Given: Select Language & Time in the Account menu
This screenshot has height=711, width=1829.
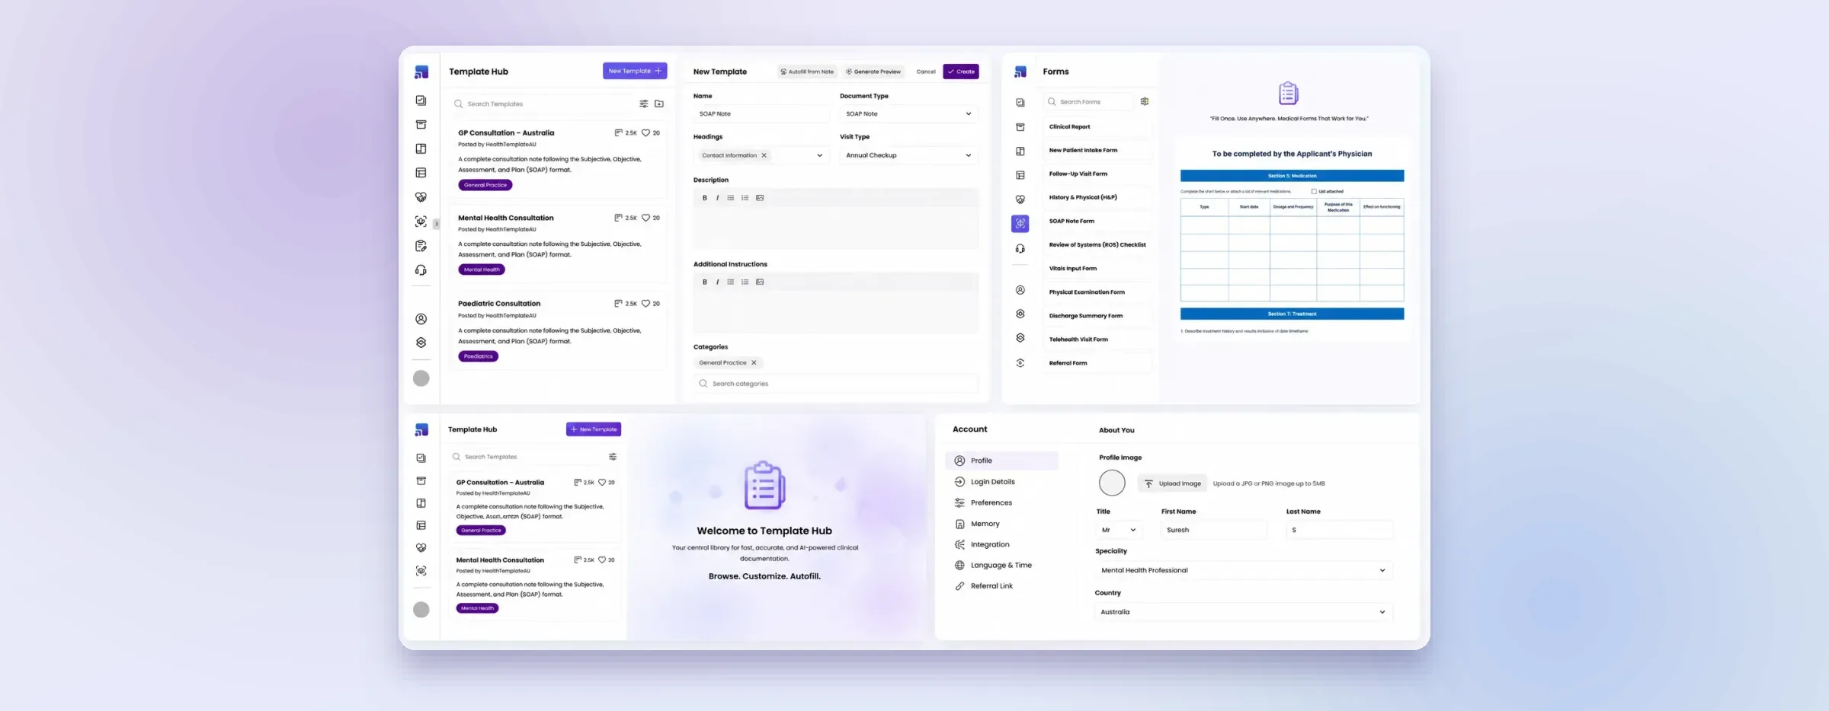Looking at the screenshot, I should click(1001, 565).
